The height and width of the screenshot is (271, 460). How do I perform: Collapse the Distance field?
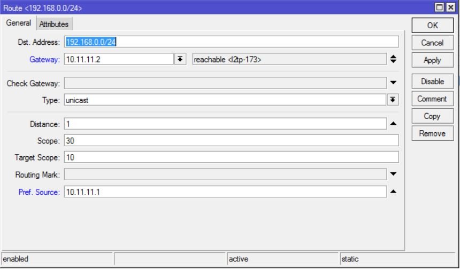tap(393, 124)
